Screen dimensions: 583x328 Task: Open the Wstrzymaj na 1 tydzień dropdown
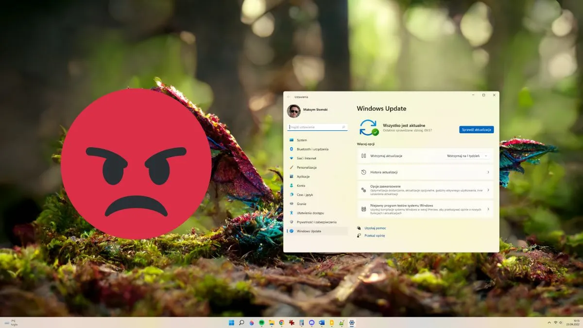466,155
